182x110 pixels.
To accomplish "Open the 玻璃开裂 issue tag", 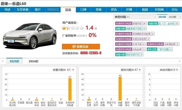I will [x=131, y=23].
